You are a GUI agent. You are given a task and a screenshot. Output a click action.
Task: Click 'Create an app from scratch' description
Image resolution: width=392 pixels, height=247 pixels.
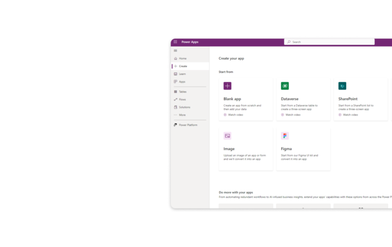[x=242, y=107]
